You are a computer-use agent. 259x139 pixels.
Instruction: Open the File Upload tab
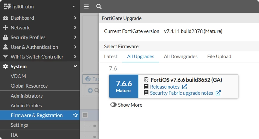219,57
